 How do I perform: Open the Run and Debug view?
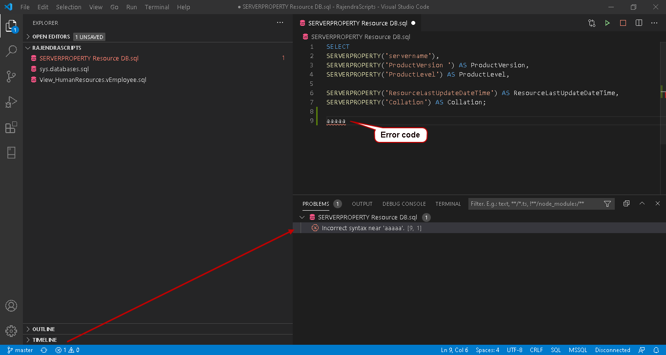pyautogui.click(x=11, y=101)
